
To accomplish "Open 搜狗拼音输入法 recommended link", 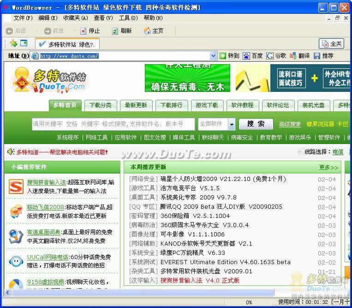I will tap(47, 182).
